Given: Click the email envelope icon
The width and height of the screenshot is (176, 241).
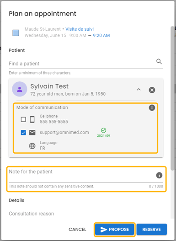Looking at the screenshot, I should coord(32,133).
